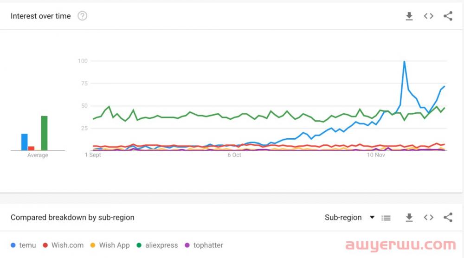Click the temu peak at 100

[x=405, y=61]
